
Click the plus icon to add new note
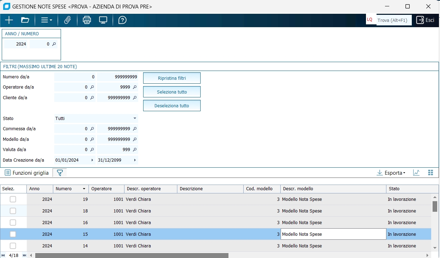pos(9,20)
